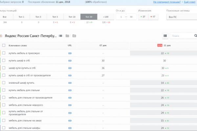
Task: Click the filled folder icon beside Яндекс title
Action: tap(67, 36)
